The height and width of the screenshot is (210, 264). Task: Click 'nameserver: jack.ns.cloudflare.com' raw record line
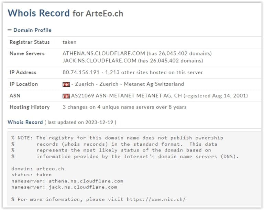[x=64, y=187]
